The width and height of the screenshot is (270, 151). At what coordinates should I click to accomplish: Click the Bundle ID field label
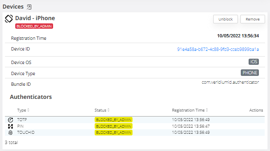21,84
